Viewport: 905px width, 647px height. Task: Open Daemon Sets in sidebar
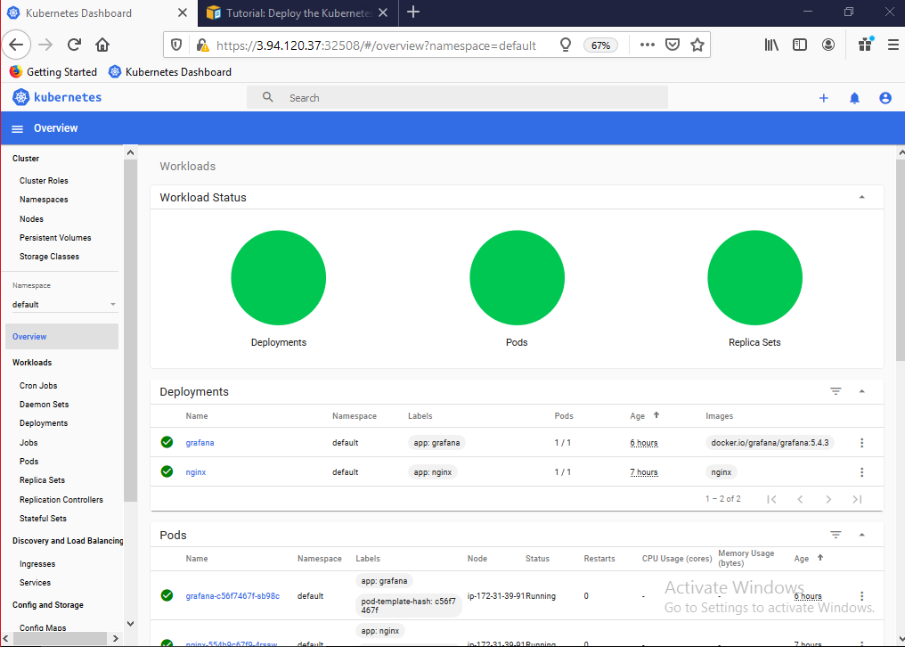pos(44,405)
